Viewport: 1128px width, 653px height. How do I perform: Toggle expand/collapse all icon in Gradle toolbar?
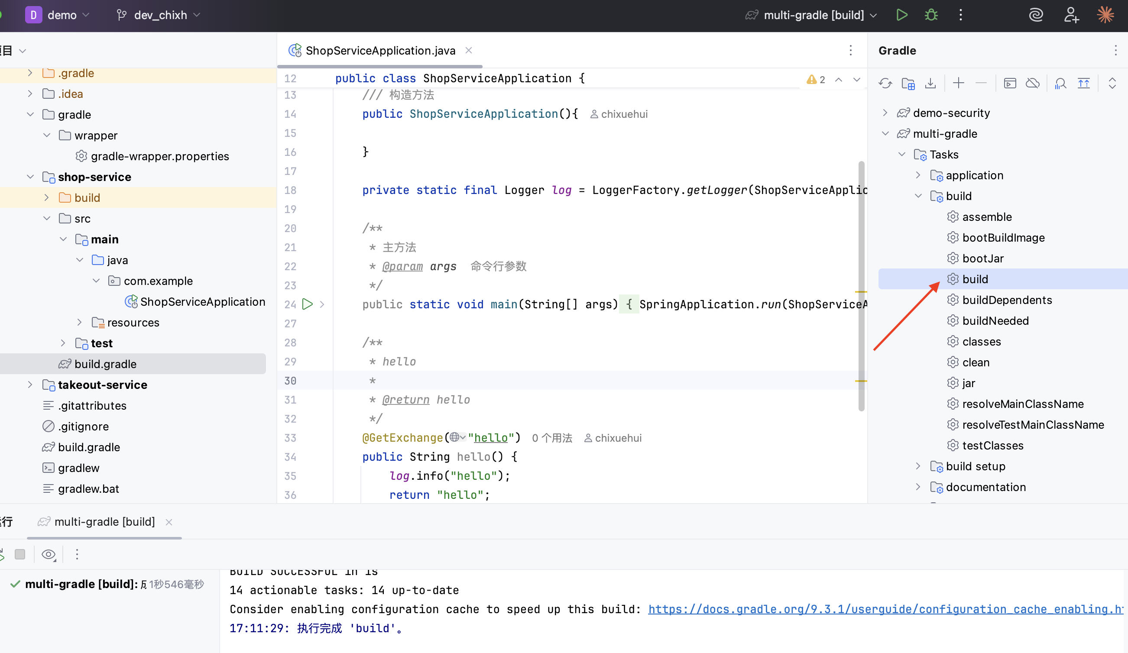pyautogui.click(x=1112, y=83)
